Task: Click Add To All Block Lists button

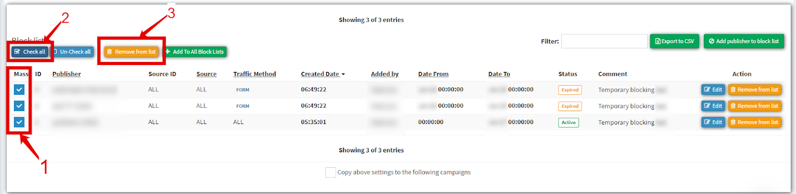Action: (x=195, y=52)
